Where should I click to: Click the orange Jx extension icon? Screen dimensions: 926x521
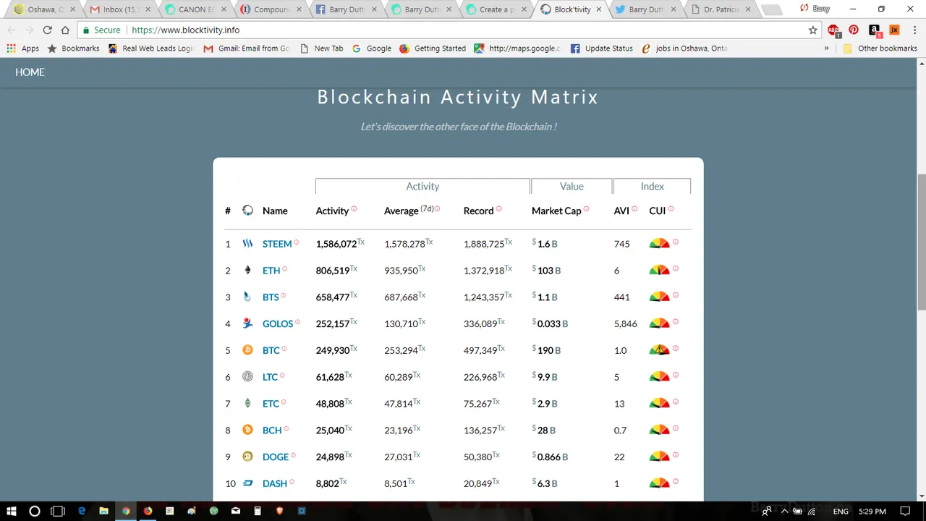click(x=894, y=30)
